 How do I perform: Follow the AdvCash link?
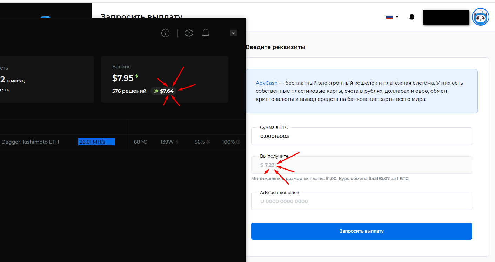267,83
